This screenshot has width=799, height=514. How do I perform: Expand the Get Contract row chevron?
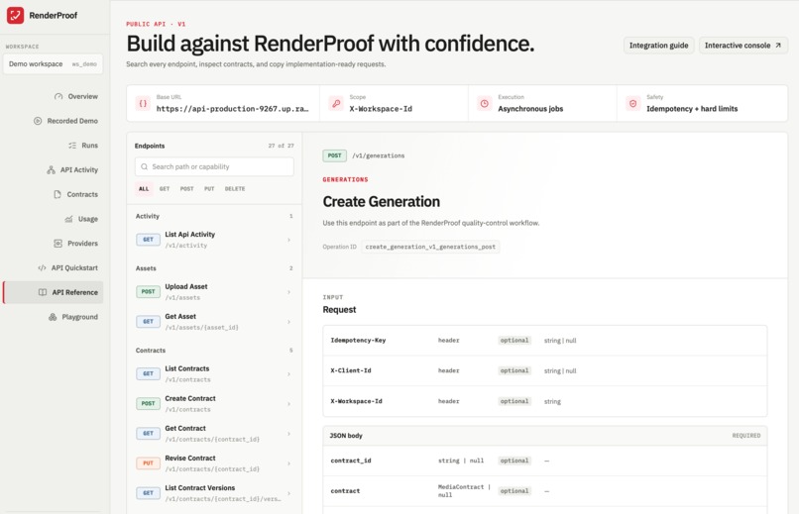(288, 434)
